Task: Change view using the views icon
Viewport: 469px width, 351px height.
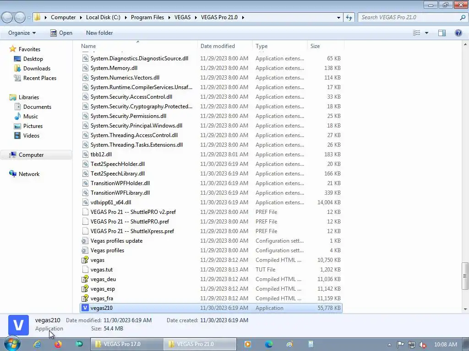Action: [x=417, y=33]
